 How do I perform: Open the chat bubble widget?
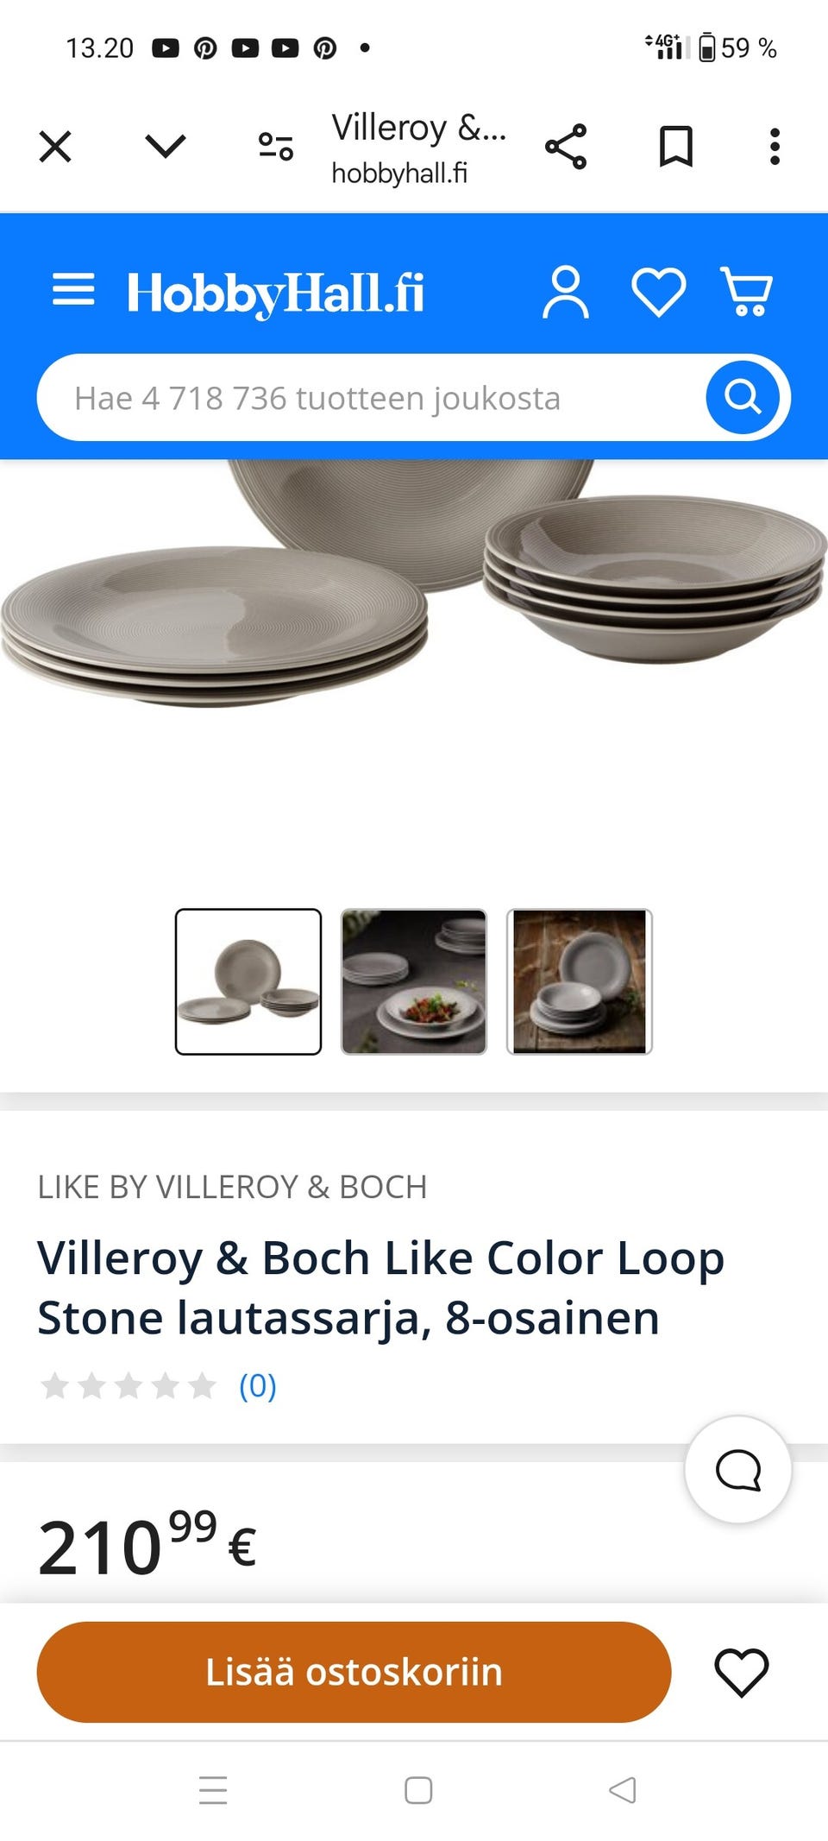pyautogui.click(x=738, y=1469)
